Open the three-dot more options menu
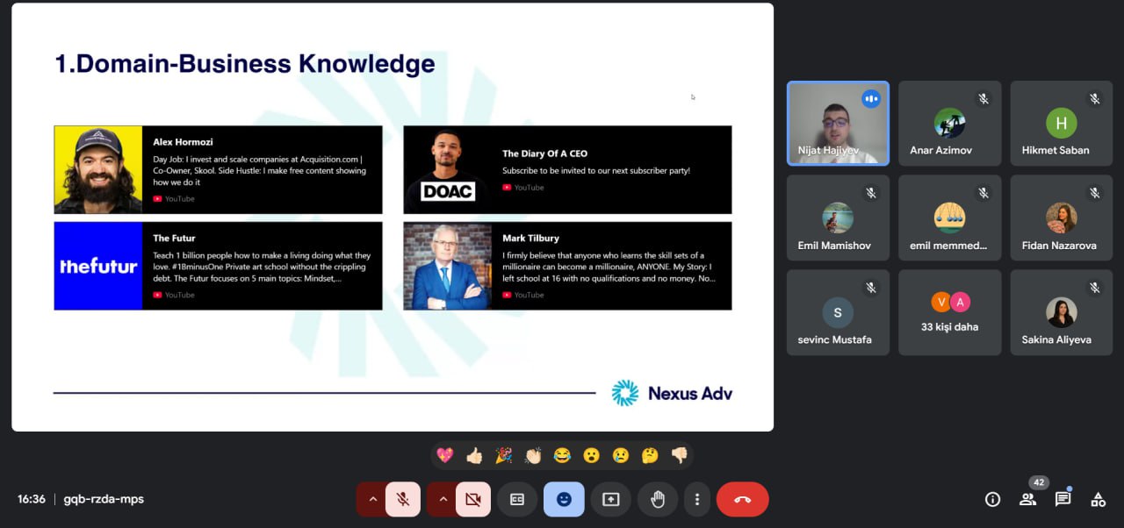1124x528 pixels. coord(697,499)
